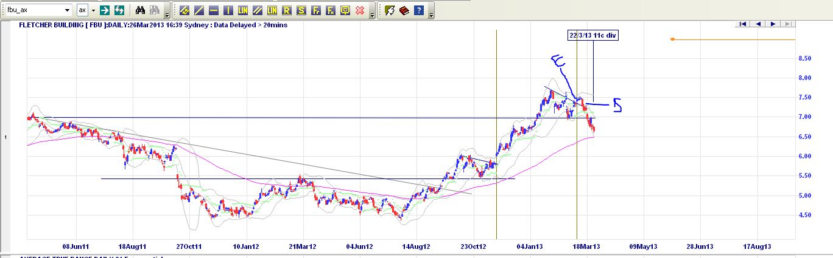The image size is (833, 258).
Task: Open the red book manual icon
Action: 404,10
